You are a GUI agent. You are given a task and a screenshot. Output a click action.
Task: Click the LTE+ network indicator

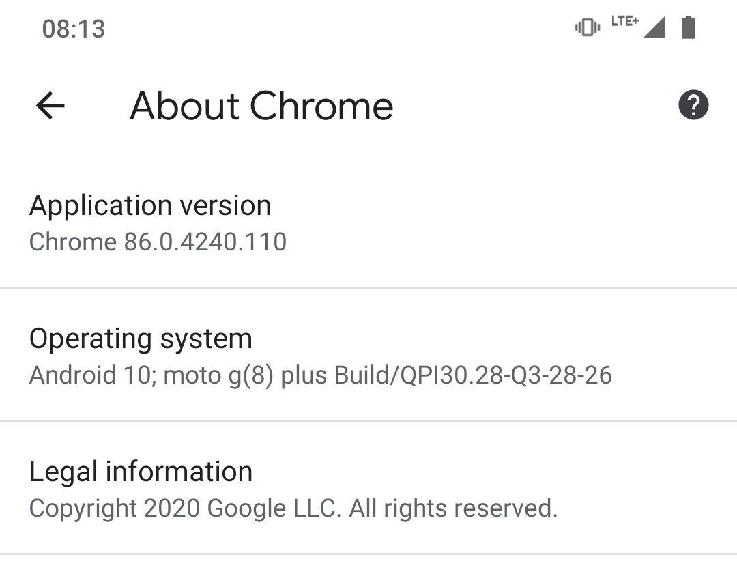[x=624, y=21]
